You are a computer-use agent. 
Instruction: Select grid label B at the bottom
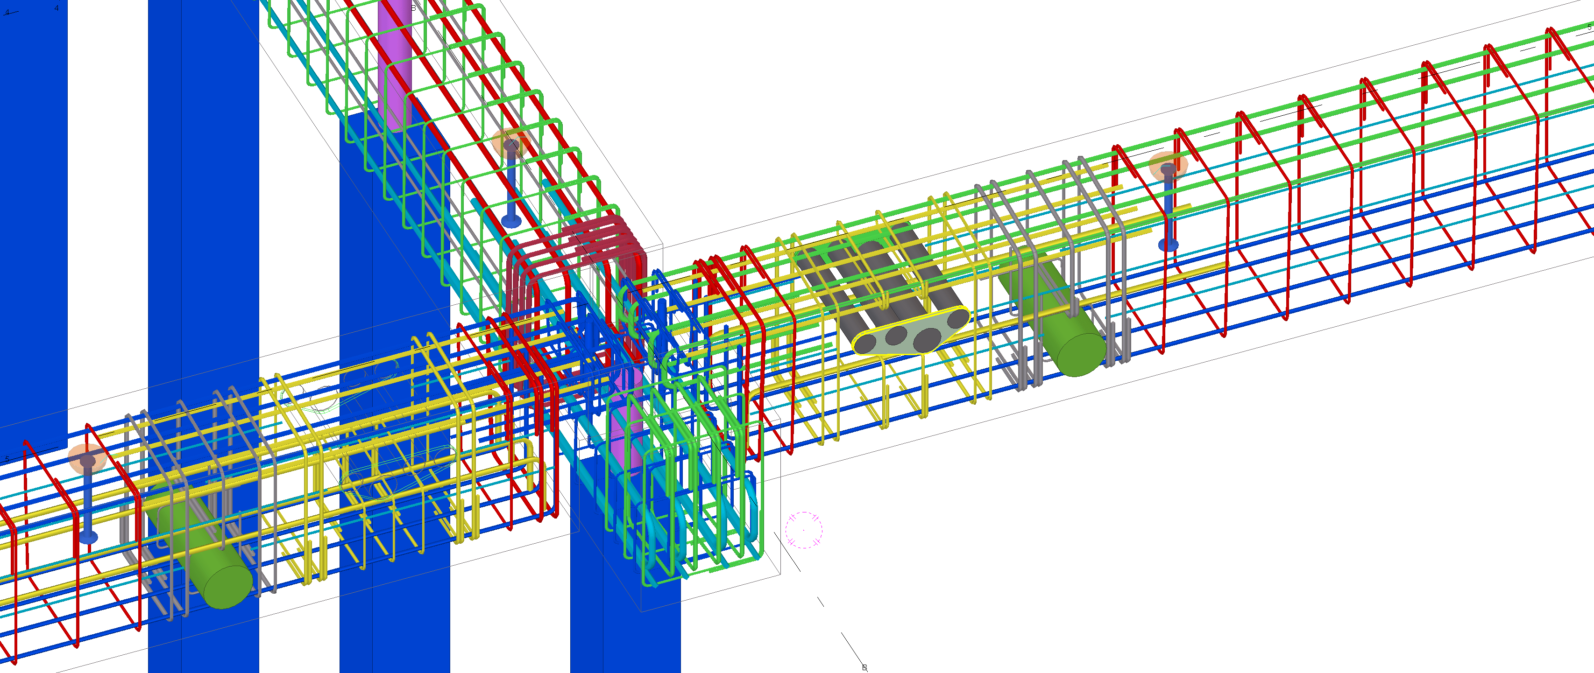[x=864, y=667]
